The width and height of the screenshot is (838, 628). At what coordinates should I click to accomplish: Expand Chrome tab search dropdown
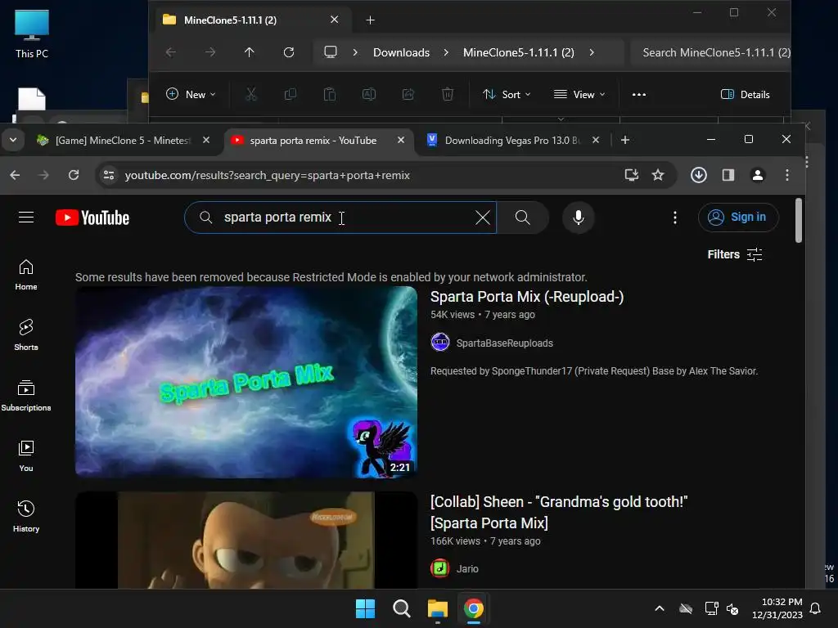coord(13,140)
